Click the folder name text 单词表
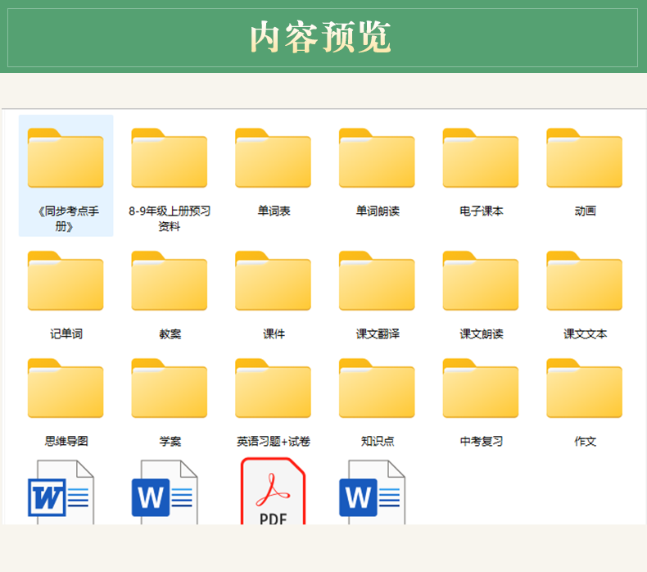Image resolution: width=647 pixels, height=572 pixels. tap(274, 211)
